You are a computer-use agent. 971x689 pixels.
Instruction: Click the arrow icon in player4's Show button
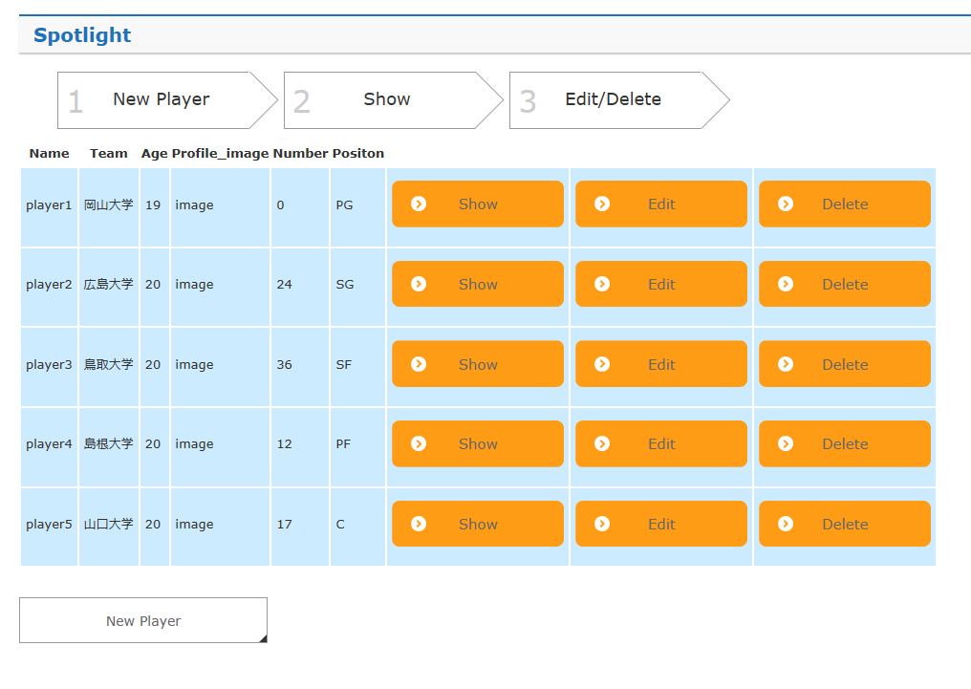coord(419,443)
